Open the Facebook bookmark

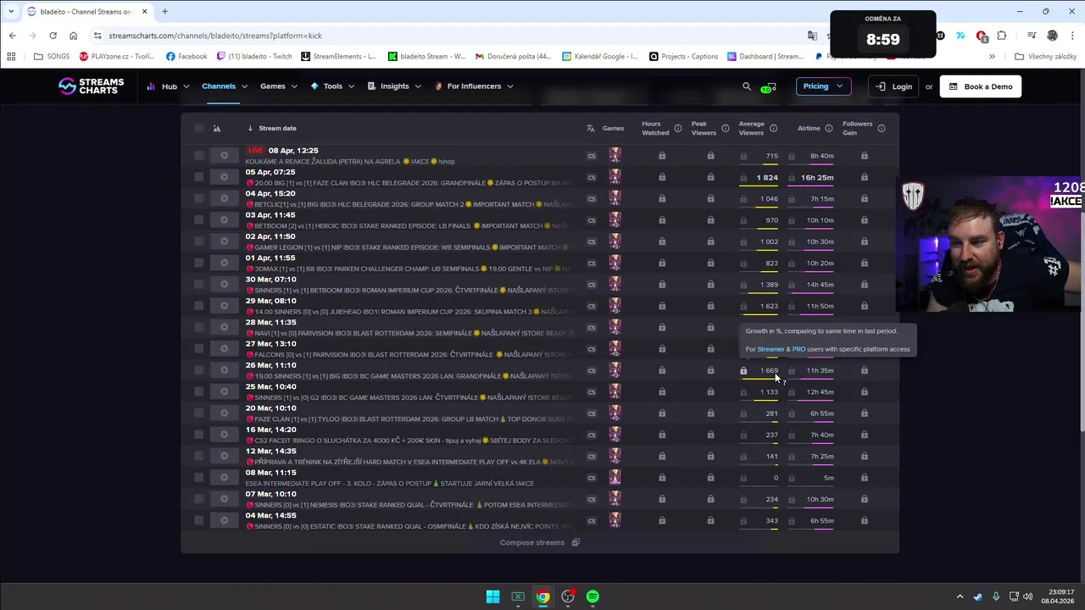click(186, 57)
